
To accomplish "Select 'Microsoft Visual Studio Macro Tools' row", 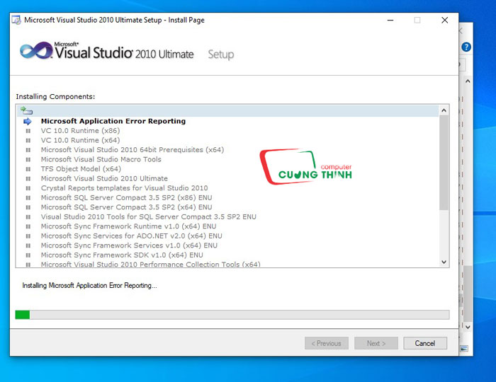I will (x=101, y=159).
